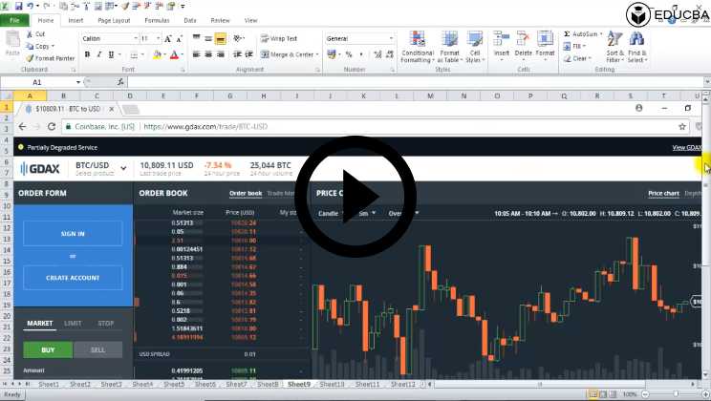The height and width of the screenshot is (401, 711).
Task: Click the SIGN IN button
Action: click(73, 233)
